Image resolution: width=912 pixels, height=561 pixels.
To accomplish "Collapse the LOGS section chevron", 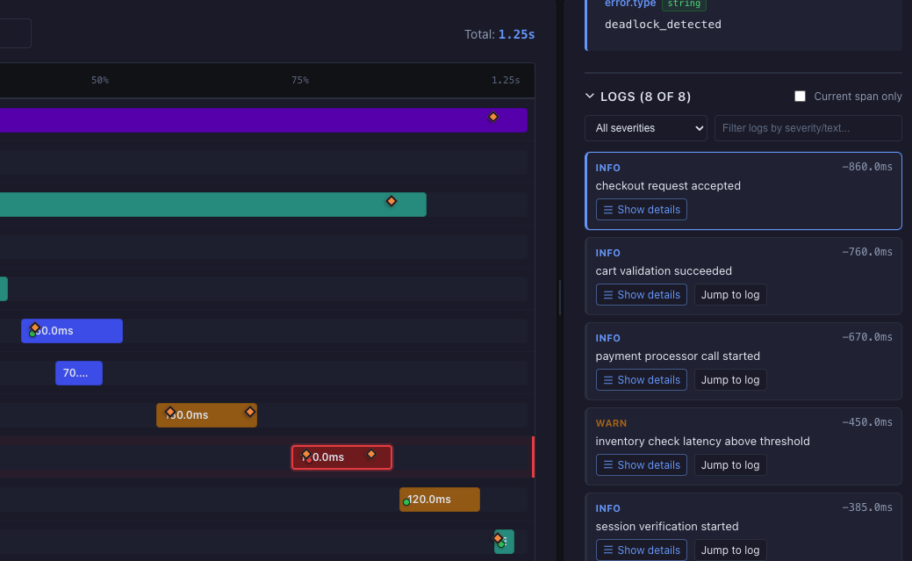I will [x=590, y=96].
